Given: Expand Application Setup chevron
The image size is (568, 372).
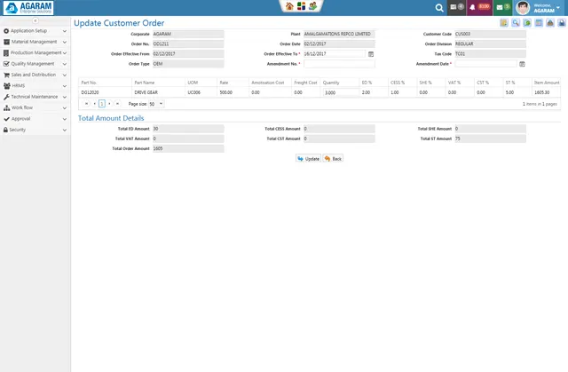Looking at the screenshot, I should (x=65, y=31).
